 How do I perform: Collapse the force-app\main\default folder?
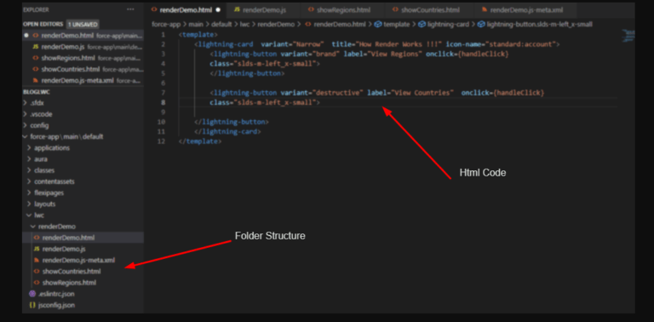83,136
